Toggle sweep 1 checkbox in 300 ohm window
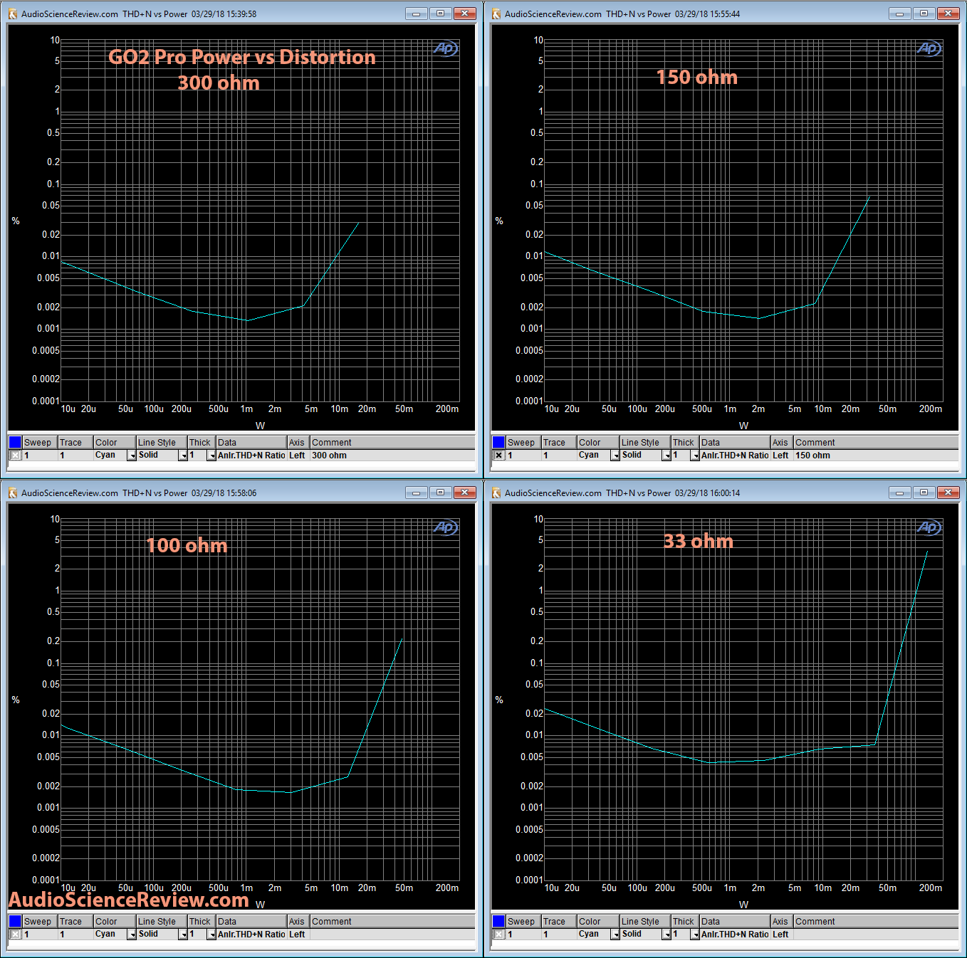The height and width of the screenshot is (958, 967). pyautogui.click(x=15, y=456)
